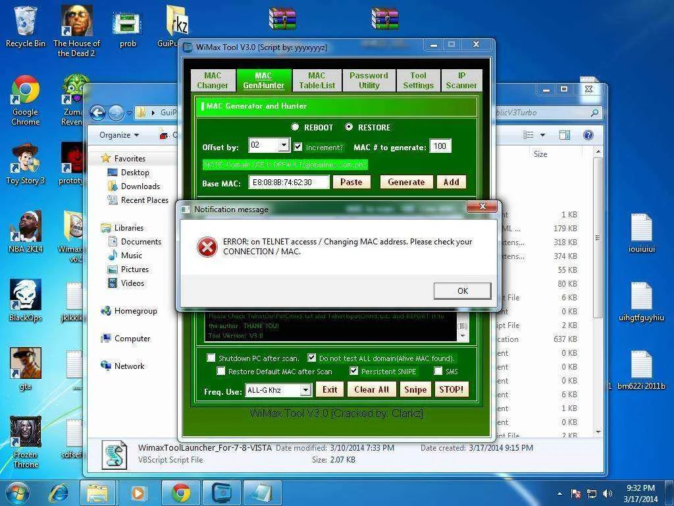Image resolution: width=674 pixels, height=506 pixels.
Task: Enable the SMS checkbox
Action: 438,371
